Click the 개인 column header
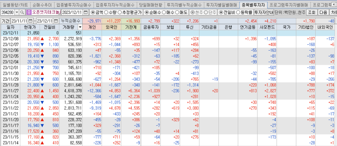This screenshot has width=337, height=146. pos(92,27)
